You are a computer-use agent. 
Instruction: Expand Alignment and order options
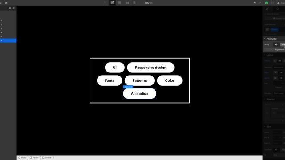278,49
